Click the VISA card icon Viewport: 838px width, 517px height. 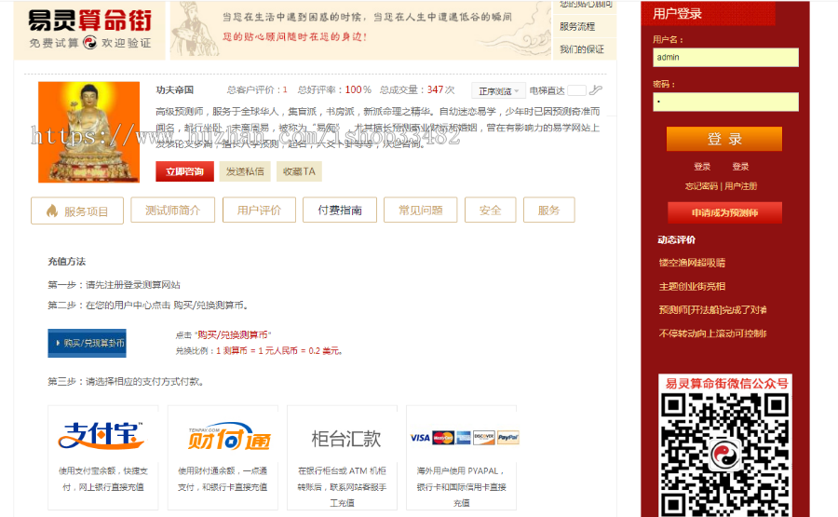click(420, 438)
